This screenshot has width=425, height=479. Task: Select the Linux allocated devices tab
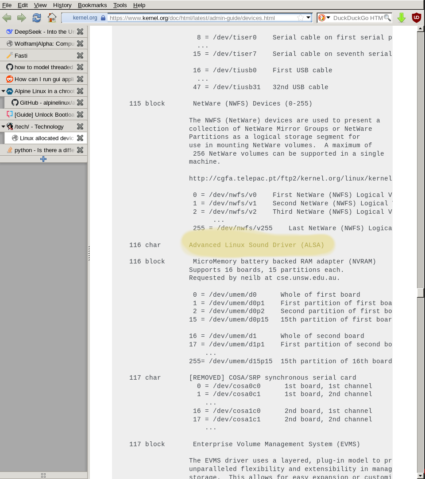point(46,138)
